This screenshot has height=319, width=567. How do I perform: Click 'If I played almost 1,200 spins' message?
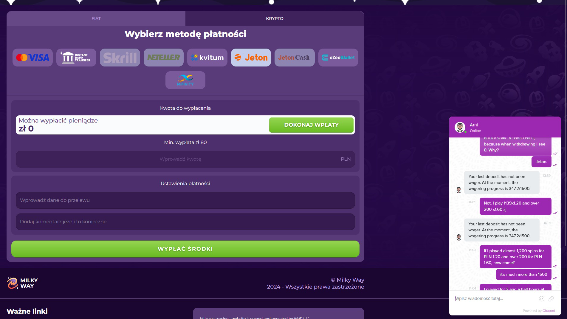pos(515,257)
